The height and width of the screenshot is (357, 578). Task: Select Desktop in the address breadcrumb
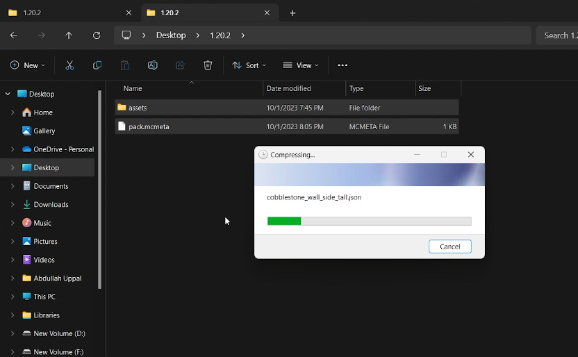click(171, 35)
